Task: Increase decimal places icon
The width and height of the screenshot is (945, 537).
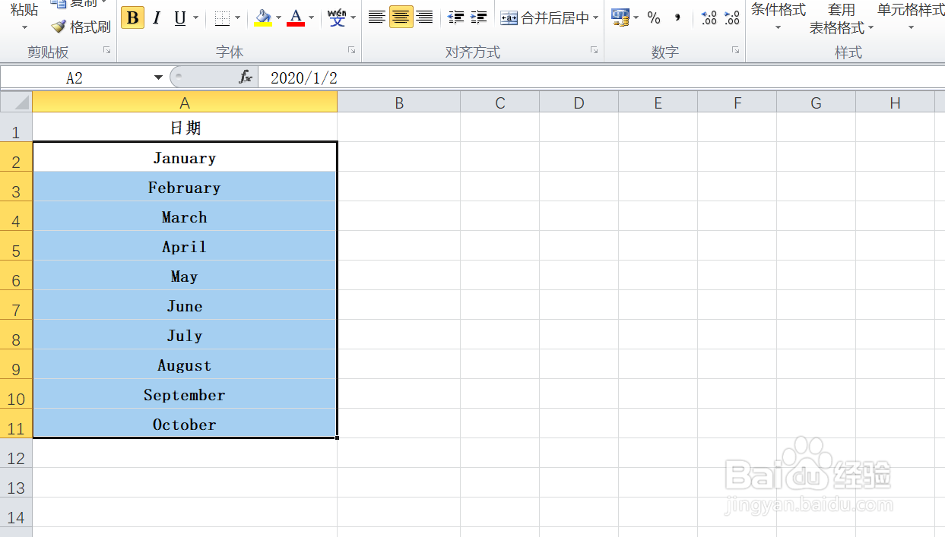Action: [x=709, y=17]
